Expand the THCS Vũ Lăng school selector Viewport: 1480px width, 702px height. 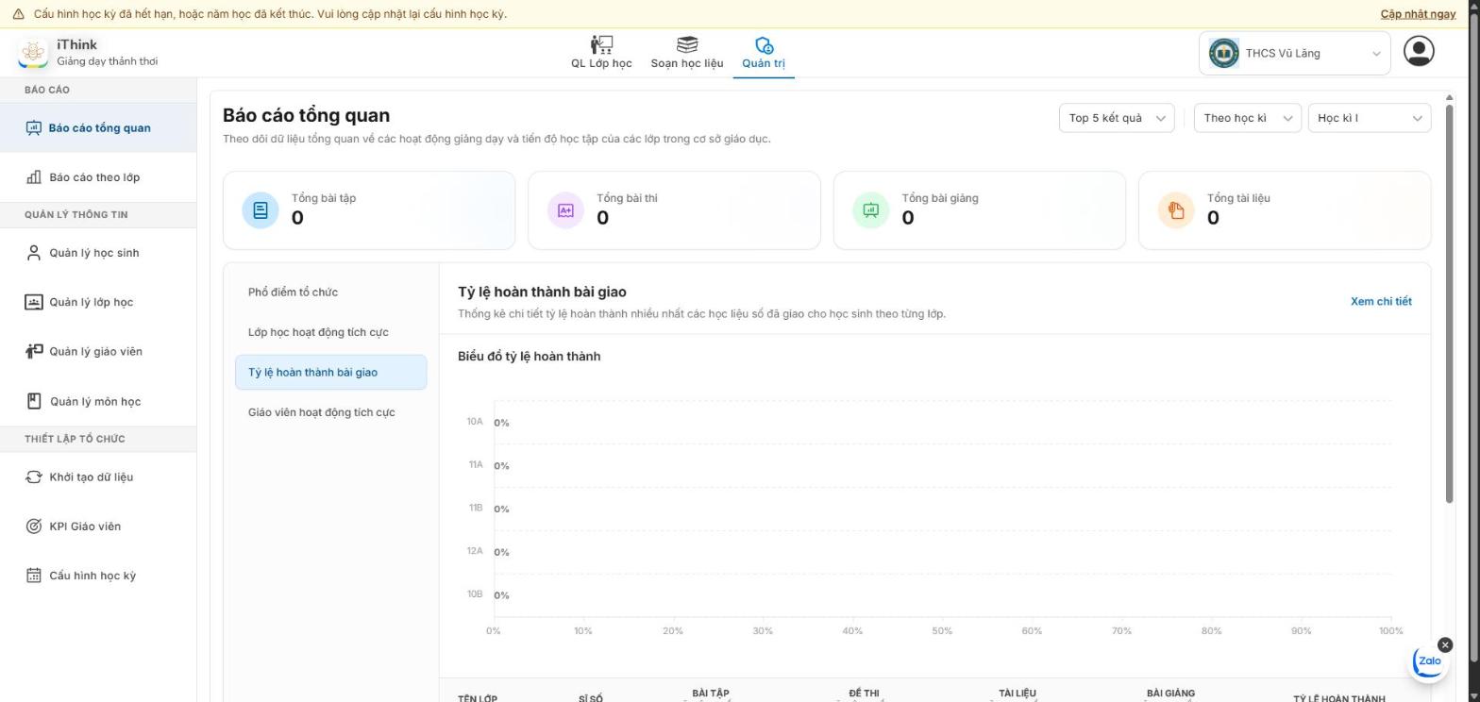point(1295,53)
